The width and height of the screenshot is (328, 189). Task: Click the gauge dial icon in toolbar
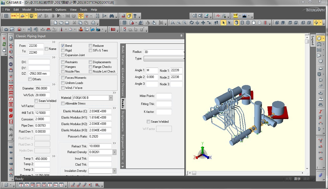[x=70, y=29]
